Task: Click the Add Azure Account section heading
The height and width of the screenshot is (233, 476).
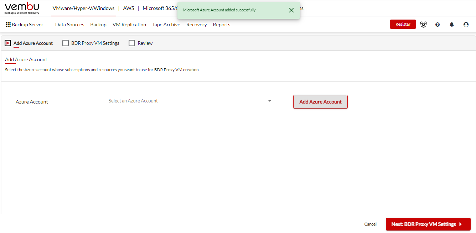Action: click(x=26, y=59)
